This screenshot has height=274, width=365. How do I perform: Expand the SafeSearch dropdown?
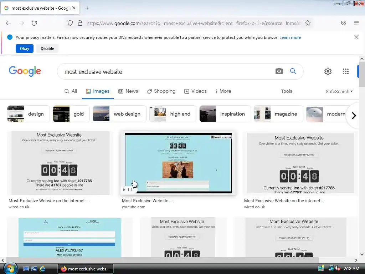click(339, 91)
